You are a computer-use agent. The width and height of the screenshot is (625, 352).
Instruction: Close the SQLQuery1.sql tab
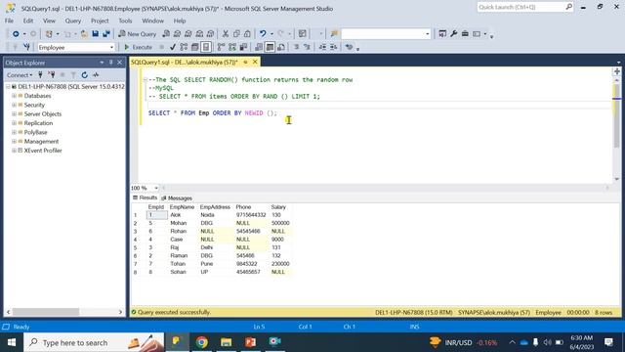click(255, 62)
